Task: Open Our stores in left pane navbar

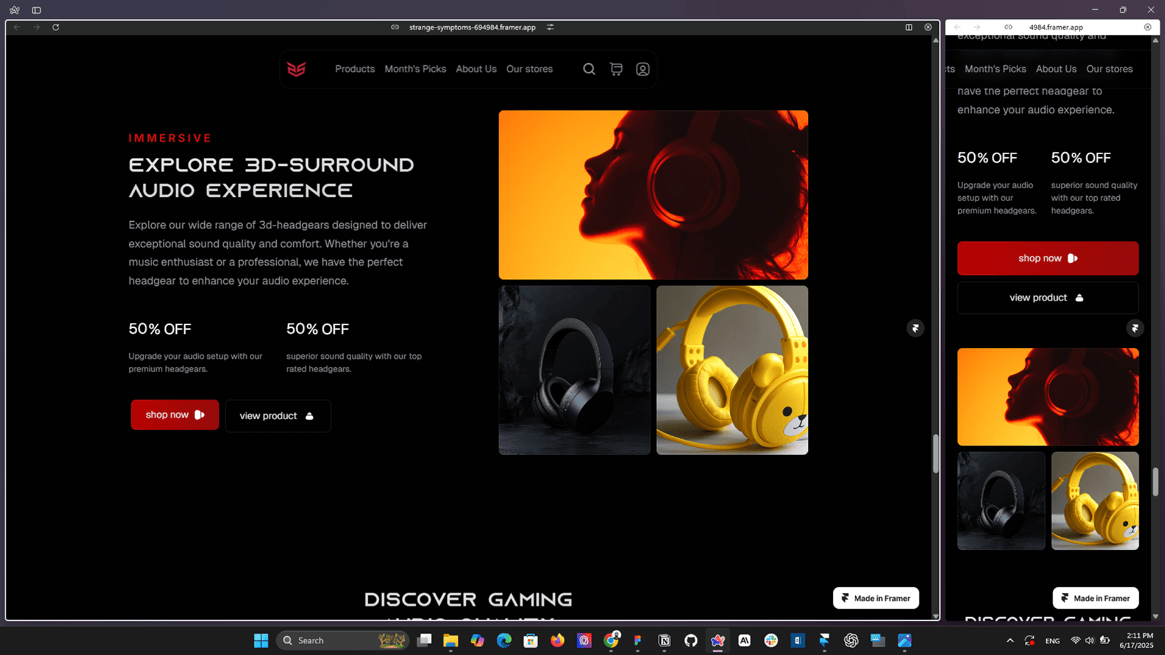Action: (x=529, y=69)
